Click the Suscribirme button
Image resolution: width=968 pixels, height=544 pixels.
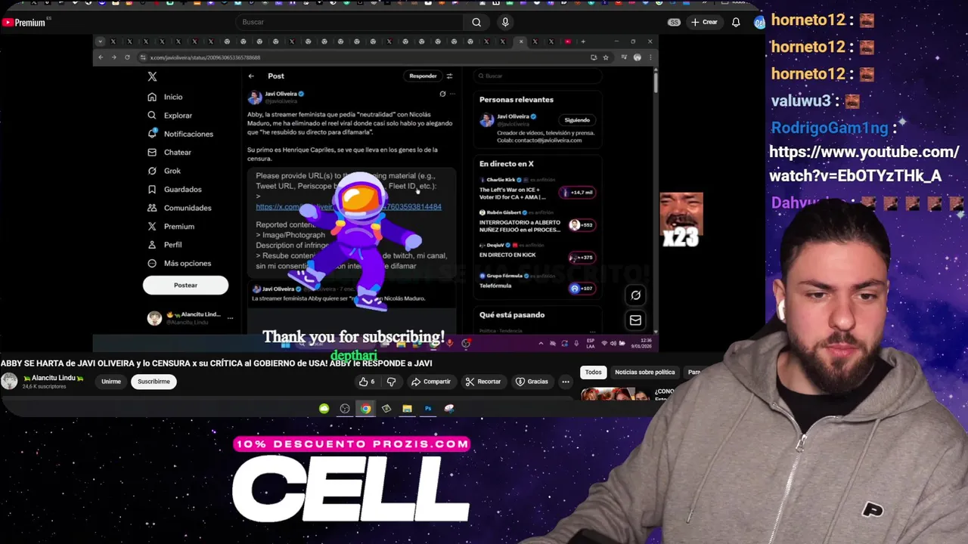pos(154,382)
